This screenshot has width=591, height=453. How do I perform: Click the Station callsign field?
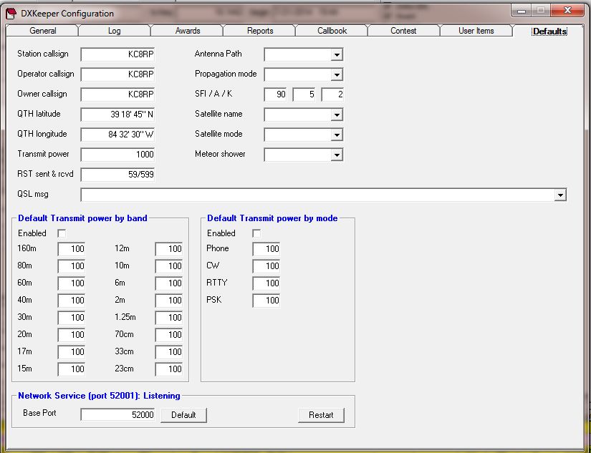point(117,54)
